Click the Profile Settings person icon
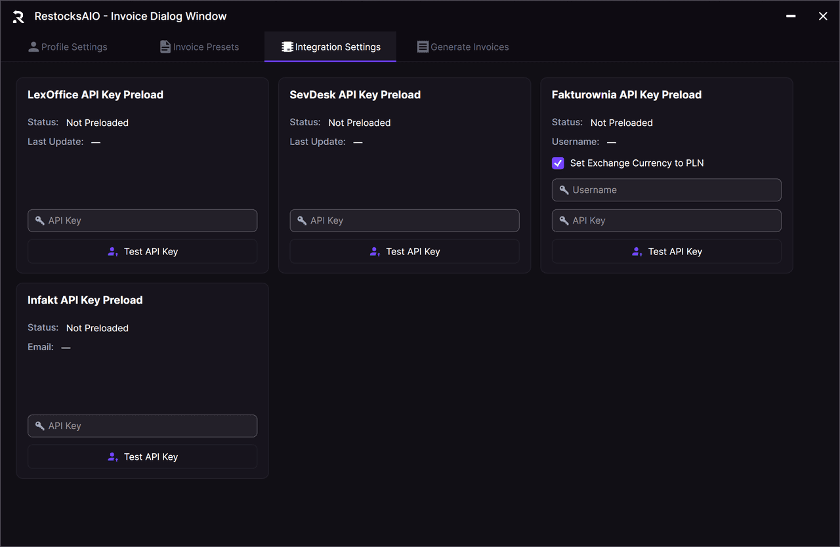 [x=33, y=47]
